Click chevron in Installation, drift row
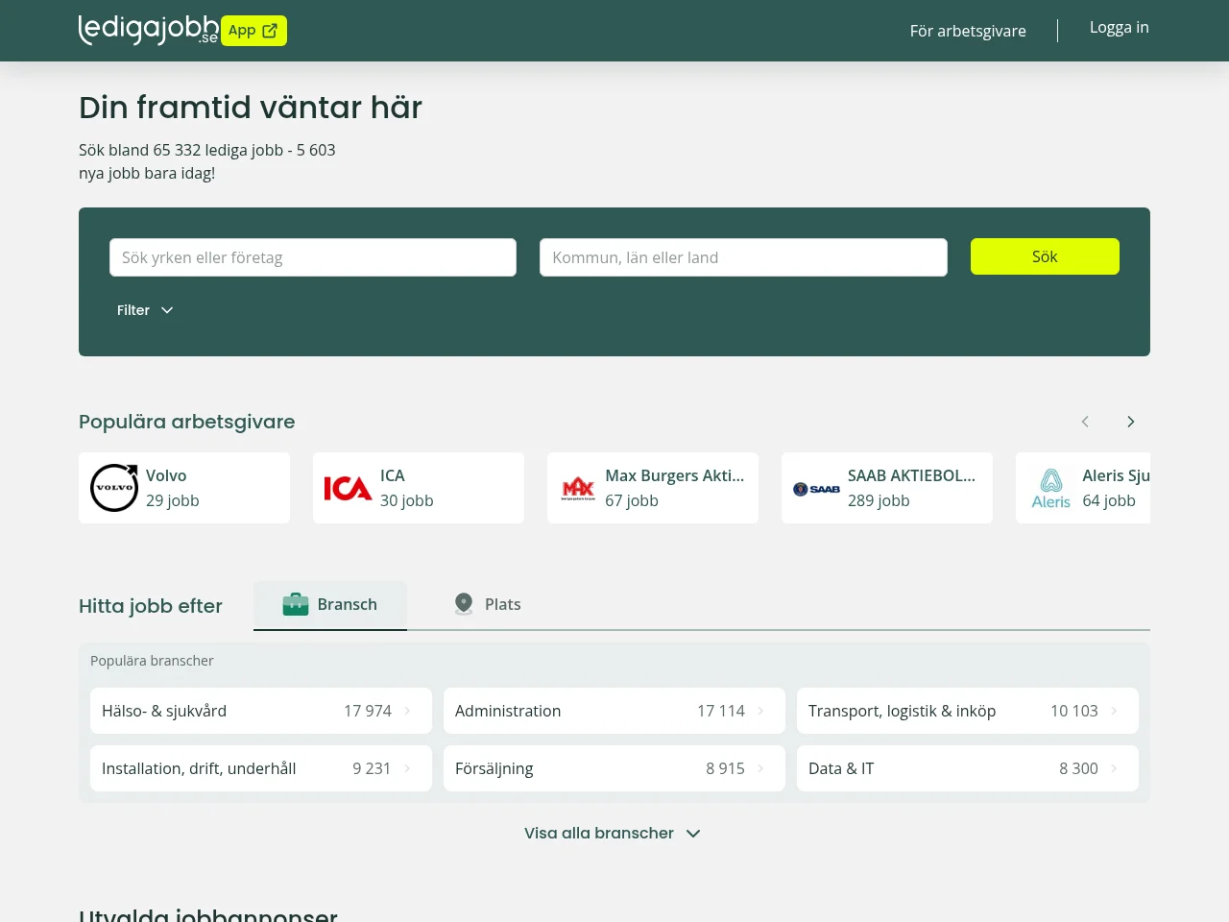The width and height of the screenshot is (1229, 922). [407, 768]
